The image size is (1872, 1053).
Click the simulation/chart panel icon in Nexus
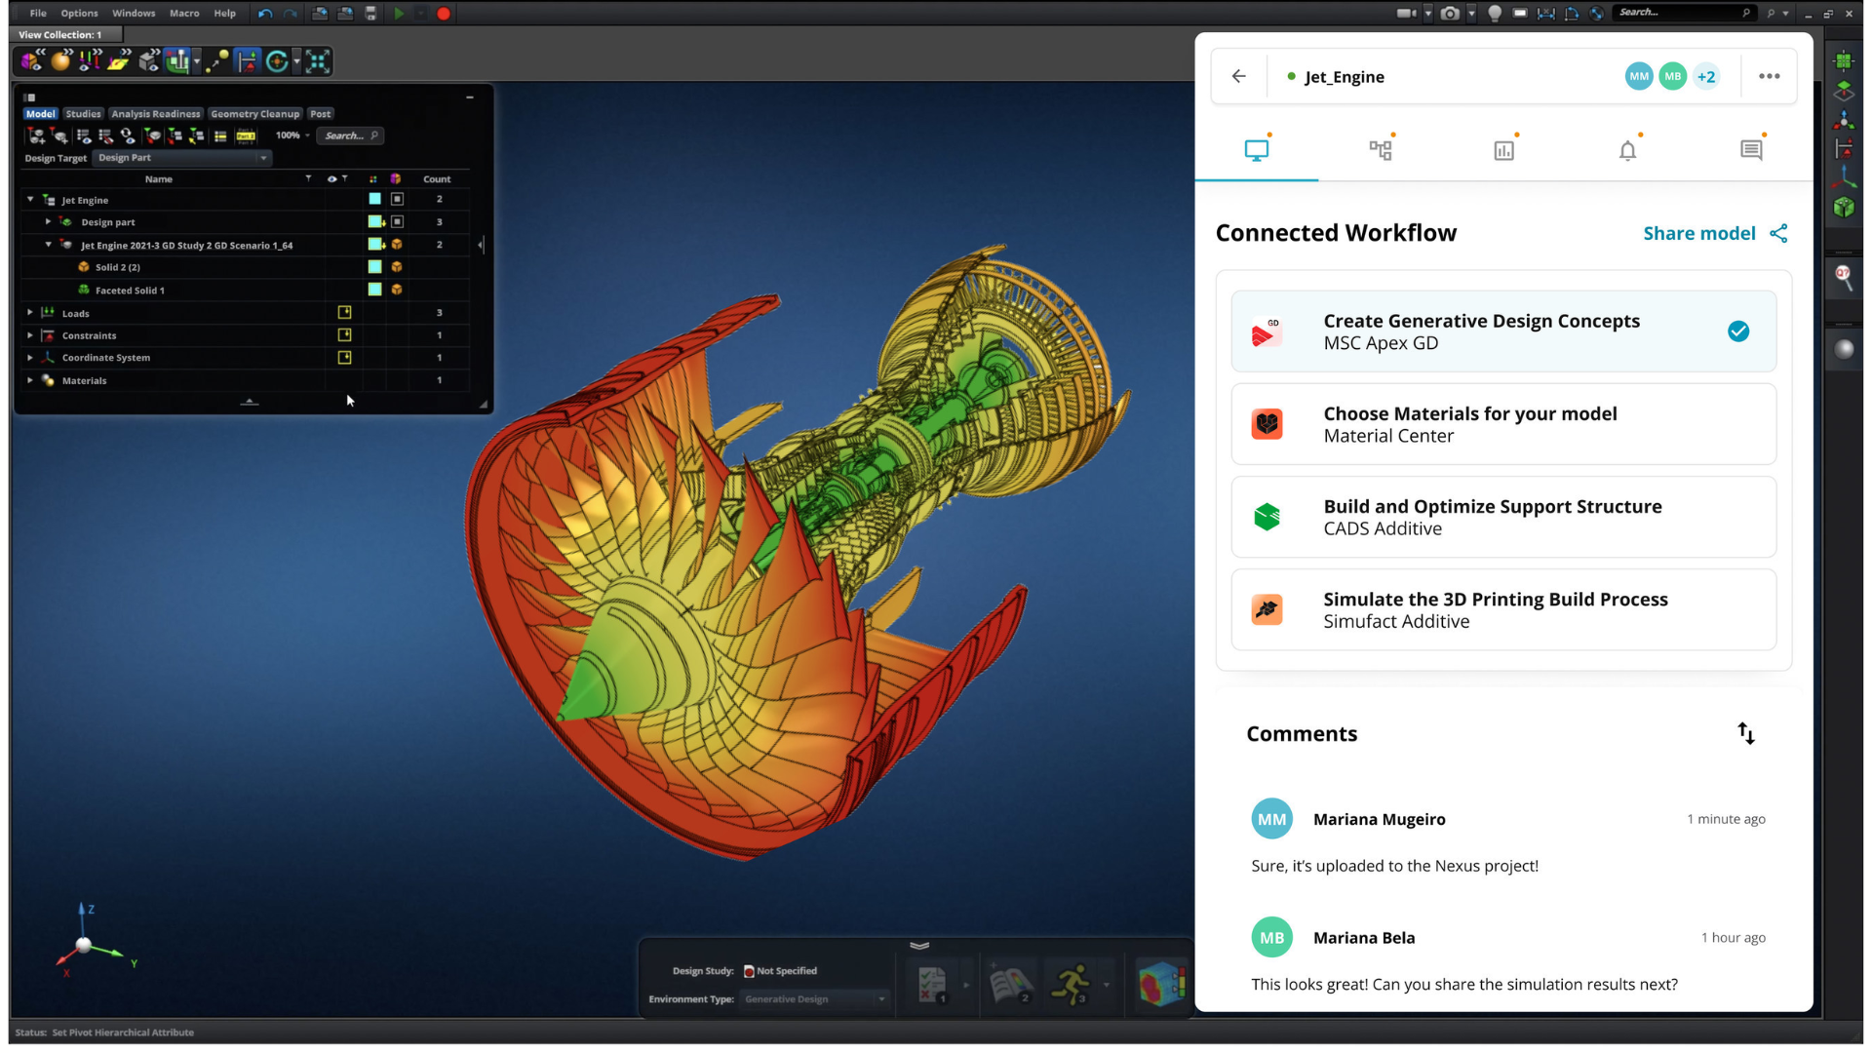click(x=1503, y=149)
